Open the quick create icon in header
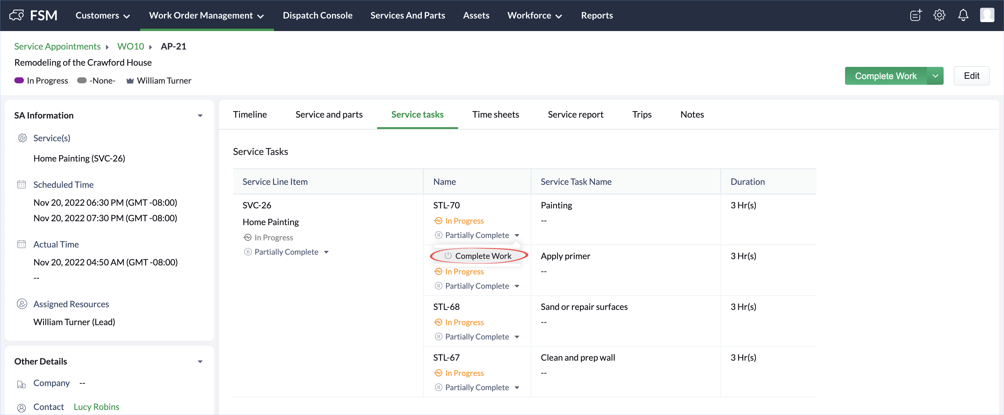The height and width of the screenshot is (415, 1004). (916, 16)
